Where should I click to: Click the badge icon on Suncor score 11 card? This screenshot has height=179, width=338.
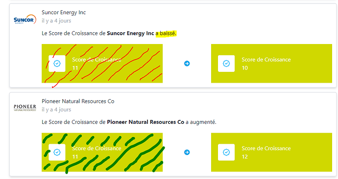(57, 64)
